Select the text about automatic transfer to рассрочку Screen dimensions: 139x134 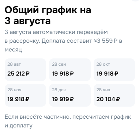coord(63,41)
